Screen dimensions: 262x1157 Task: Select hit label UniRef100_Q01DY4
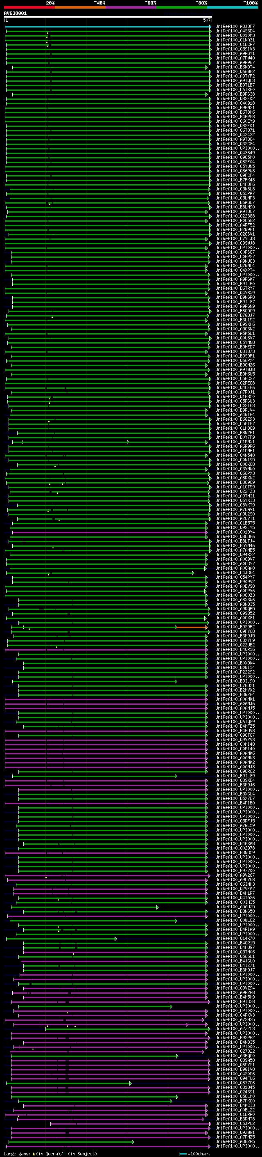(235, 532)
